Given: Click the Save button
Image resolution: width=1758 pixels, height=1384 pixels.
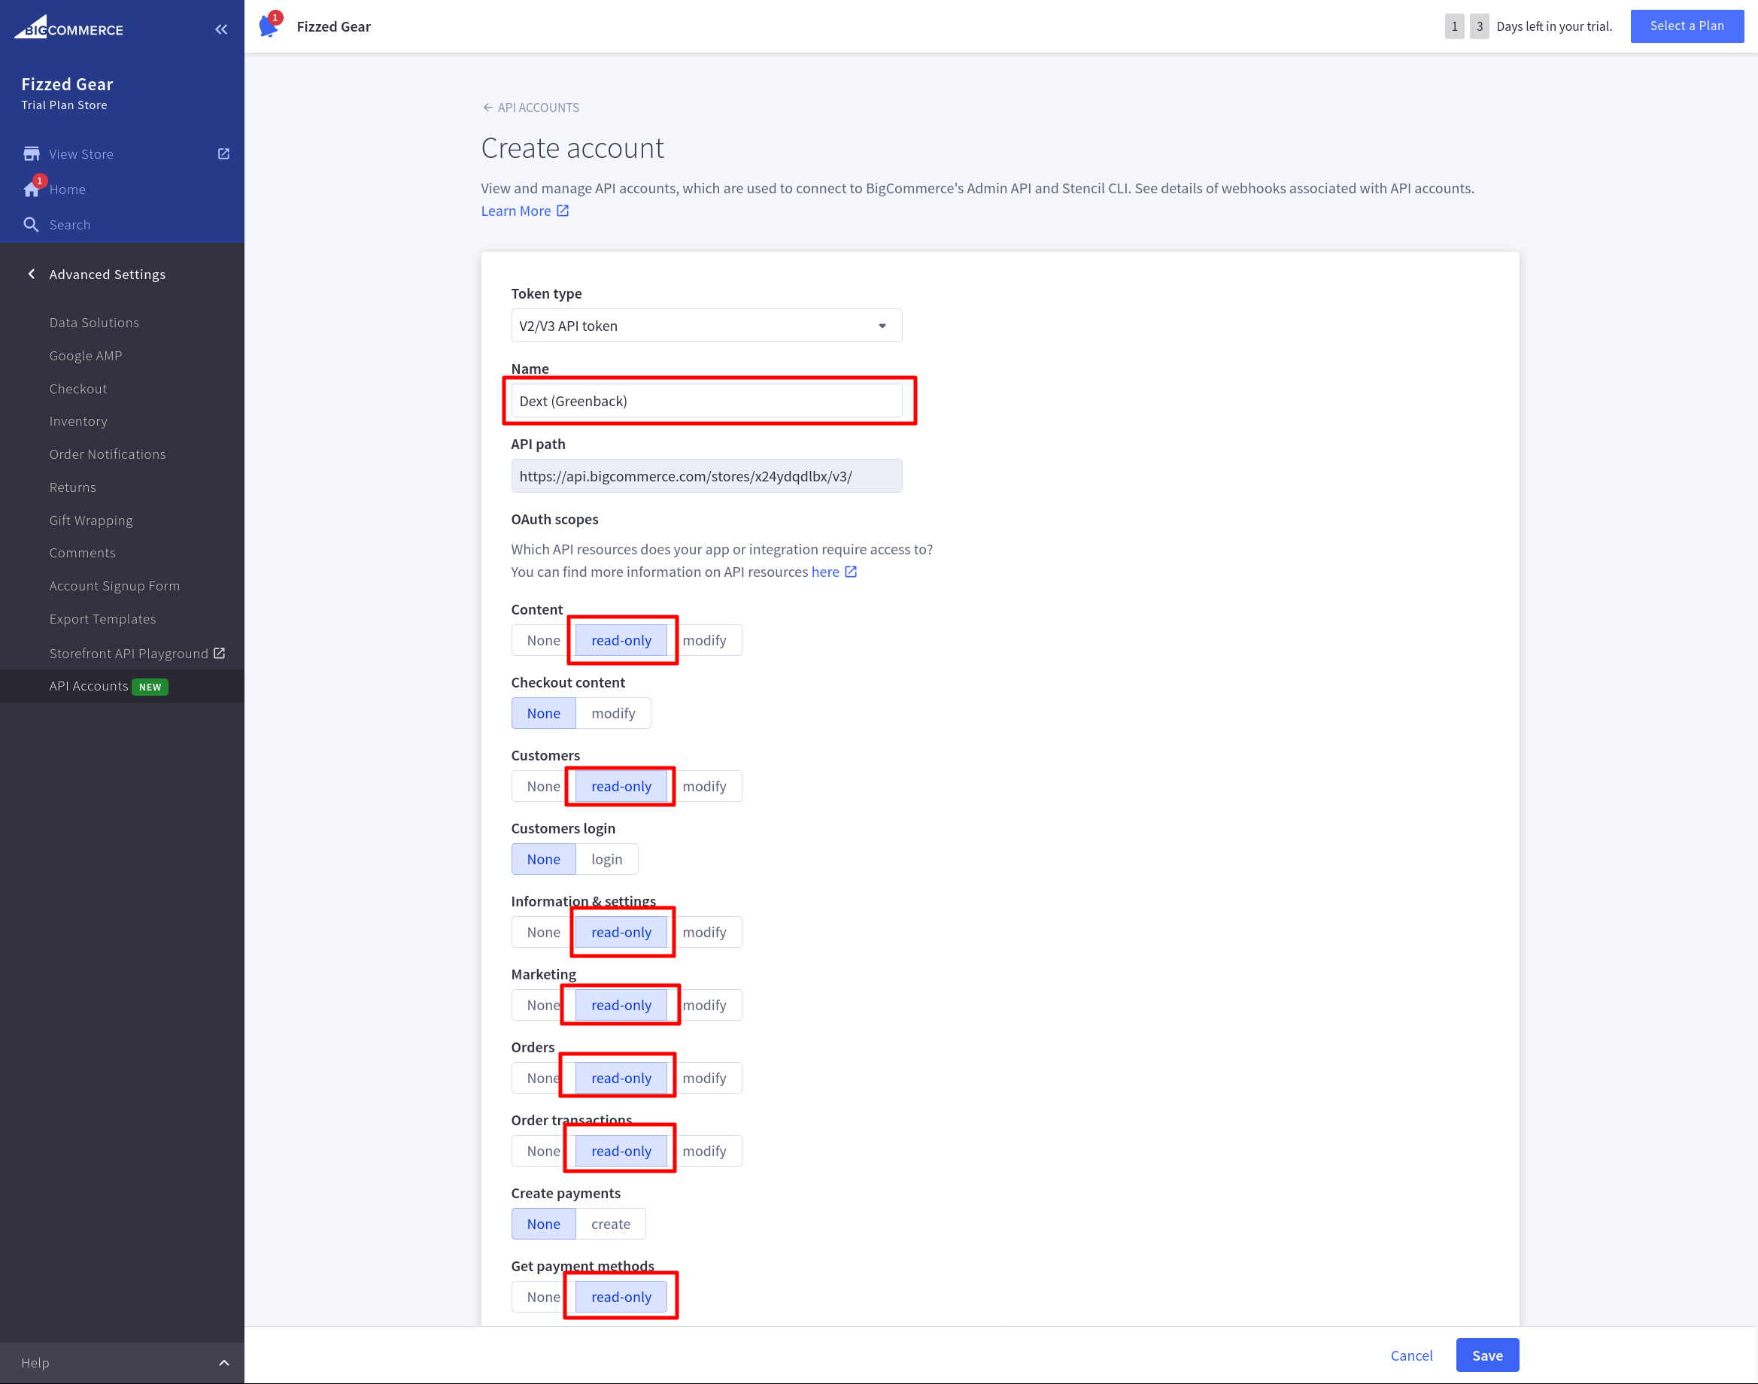Looking at the screenshot, I should 1486,1355.
